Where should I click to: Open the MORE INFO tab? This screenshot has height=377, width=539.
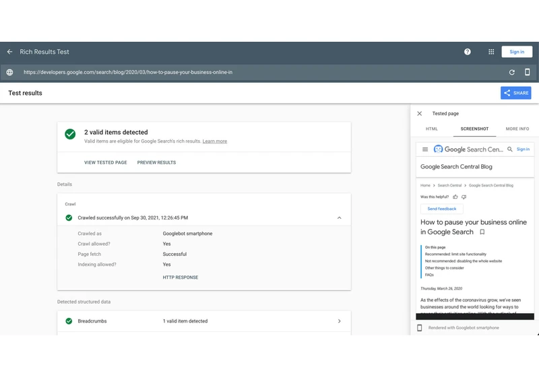click(517, 129)
